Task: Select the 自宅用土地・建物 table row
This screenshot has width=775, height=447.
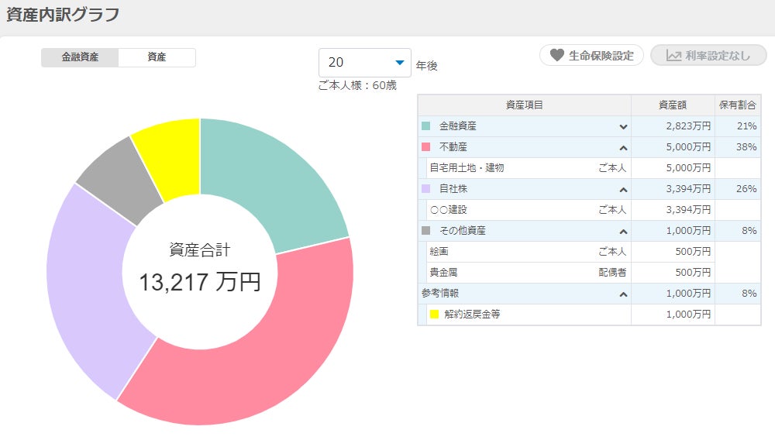Action: (x=527, y=167)
